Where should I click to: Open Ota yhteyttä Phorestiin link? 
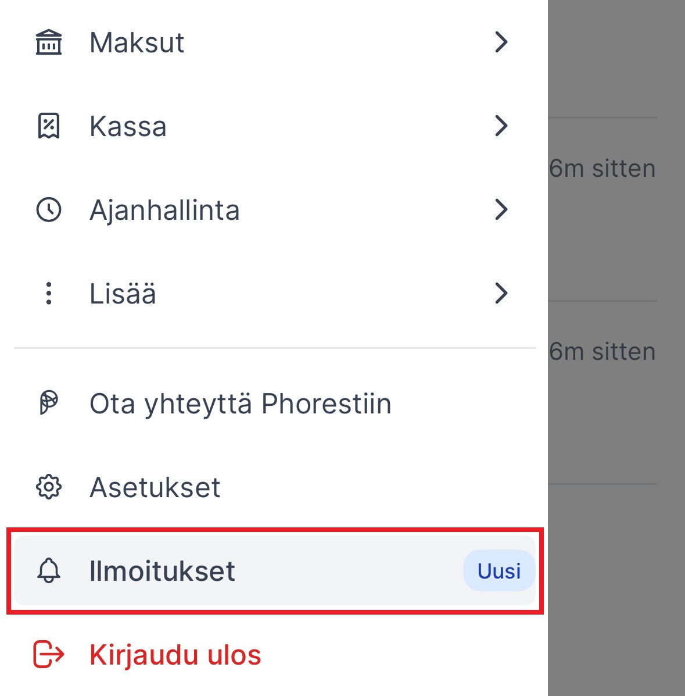point(241,404)
